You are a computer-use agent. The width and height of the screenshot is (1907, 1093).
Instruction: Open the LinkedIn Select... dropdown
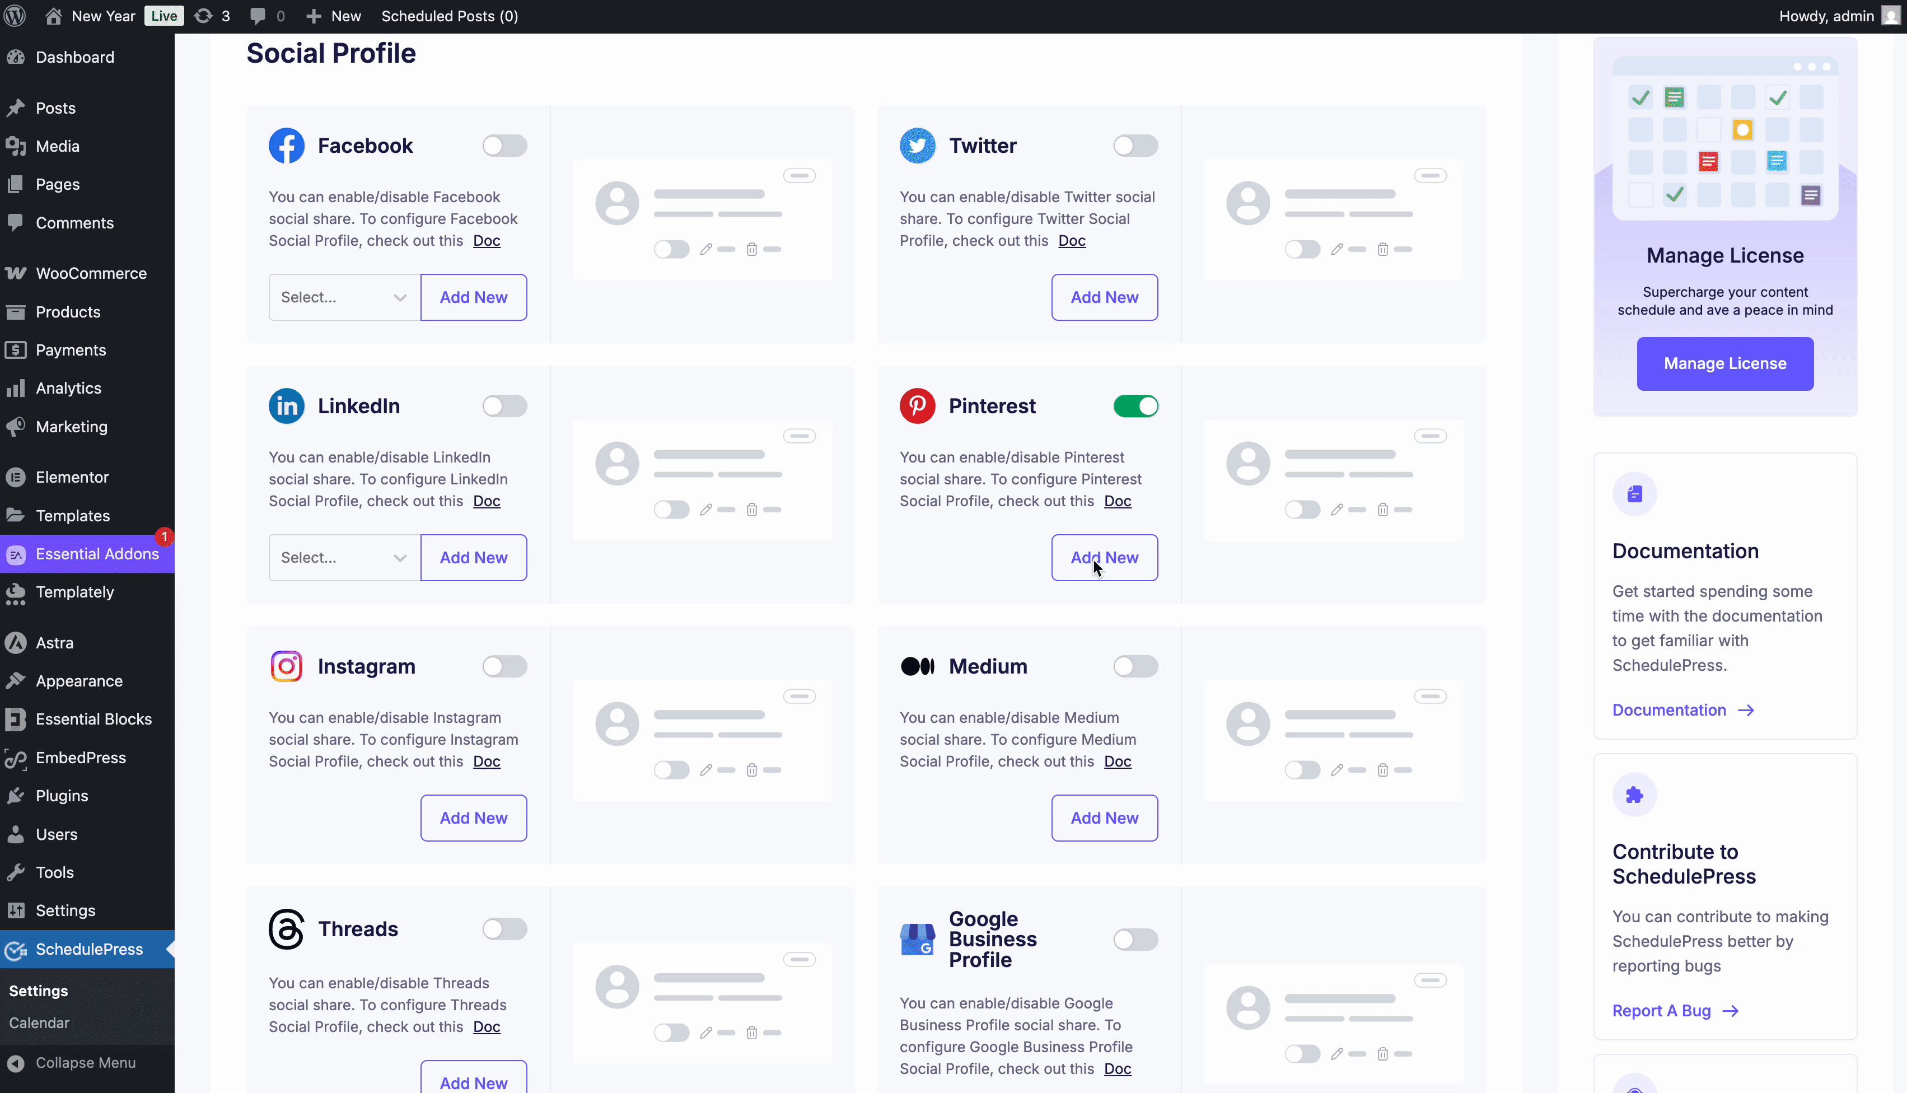(x=344, y=558)
